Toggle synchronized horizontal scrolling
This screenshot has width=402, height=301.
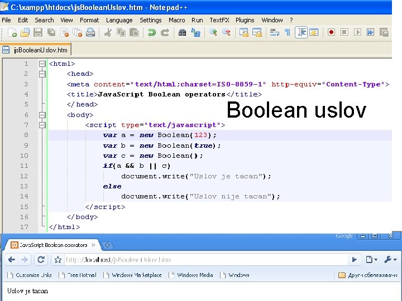pyautogui.click(x=257, y=32)
